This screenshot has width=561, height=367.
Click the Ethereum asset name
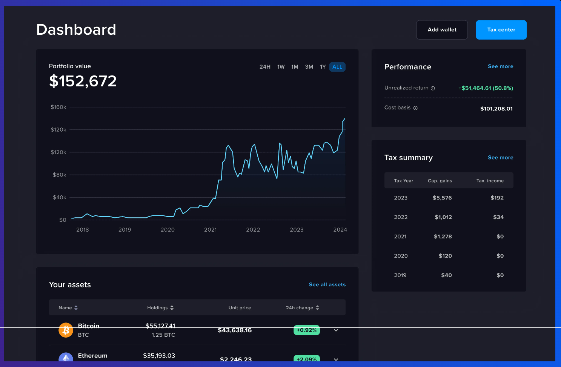pyautogui.click(x=93, y=356)
